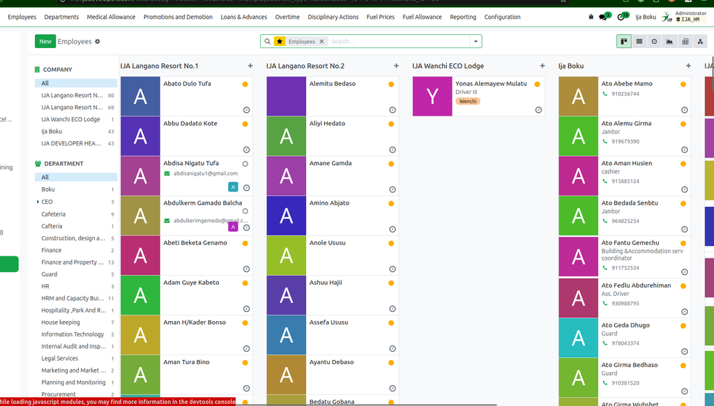Viewport: 714px width, 406px height.
Task: Open the debug bug icon menu
Action: point(591,17)
